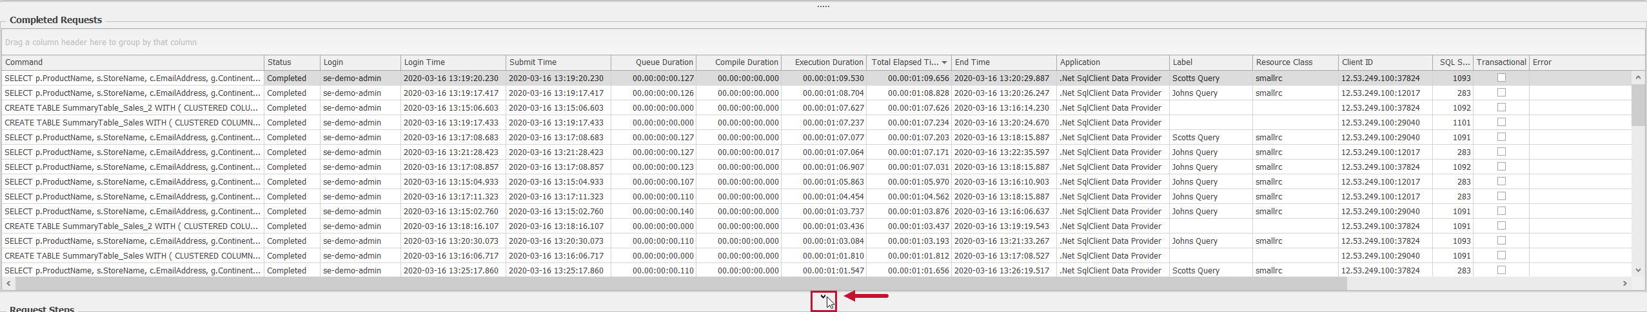Sort by the Login Time column header

453,62
